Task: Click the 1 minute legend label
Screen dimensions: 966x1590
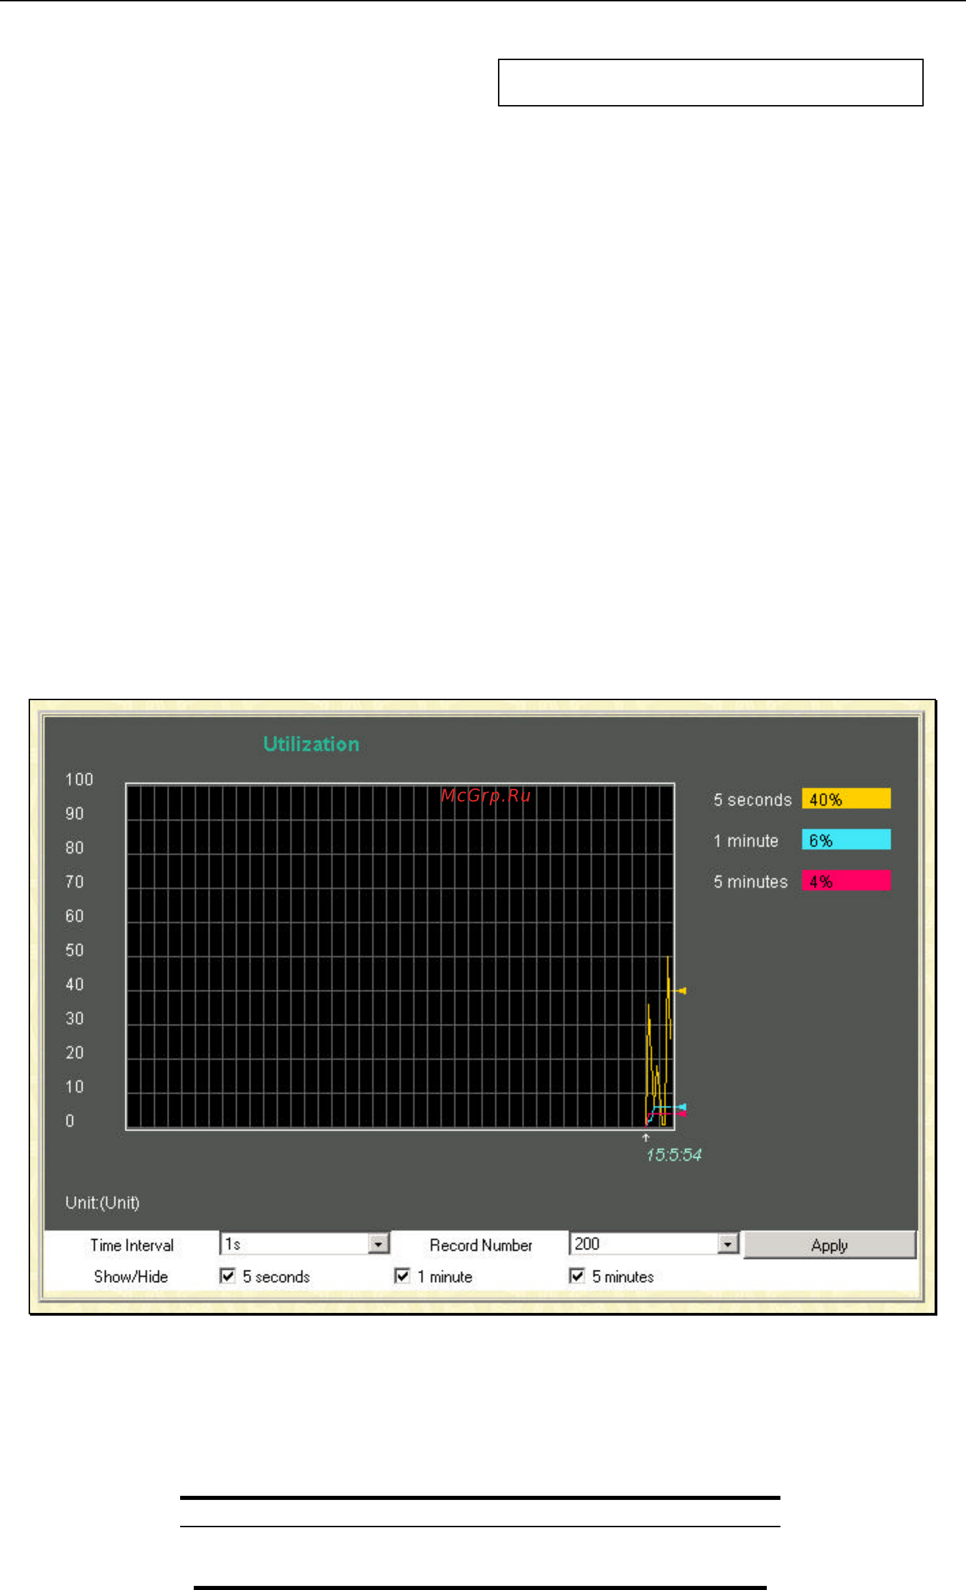Action: (746, 841)
